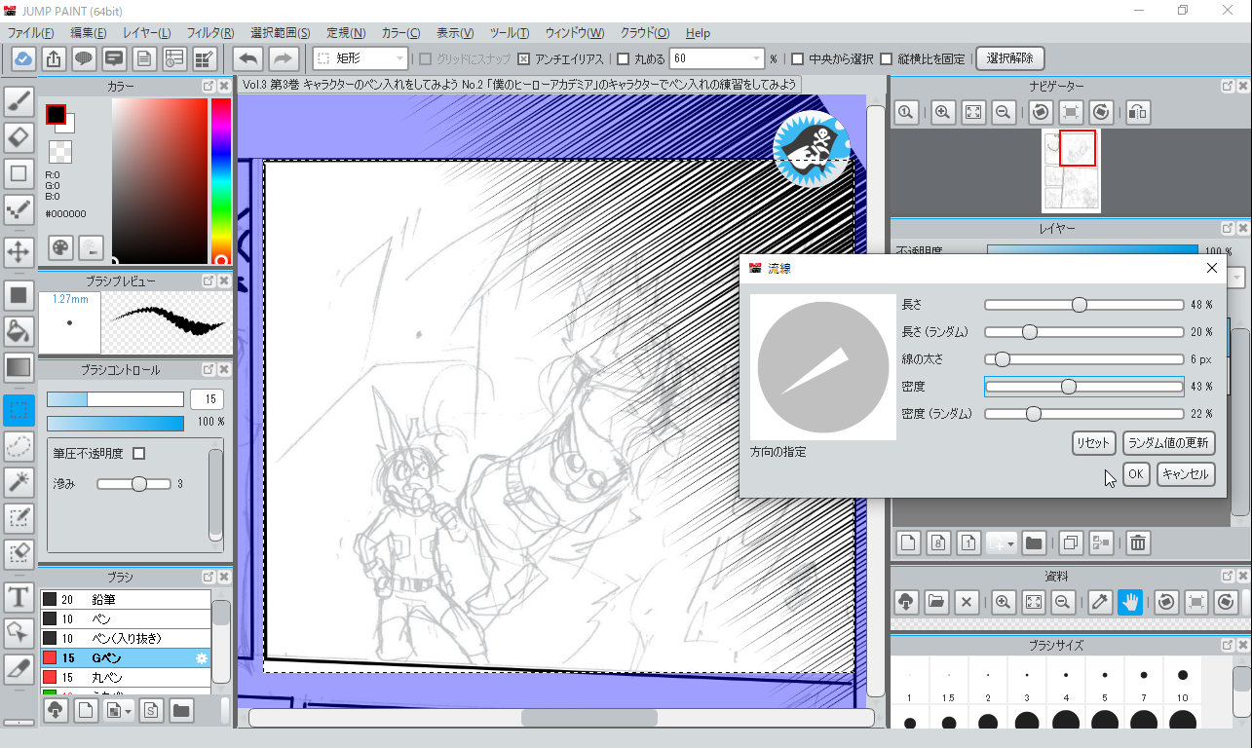Click the Gペン brush settings gear
This screenshot has width=1252, height=748.
point(202,658)
